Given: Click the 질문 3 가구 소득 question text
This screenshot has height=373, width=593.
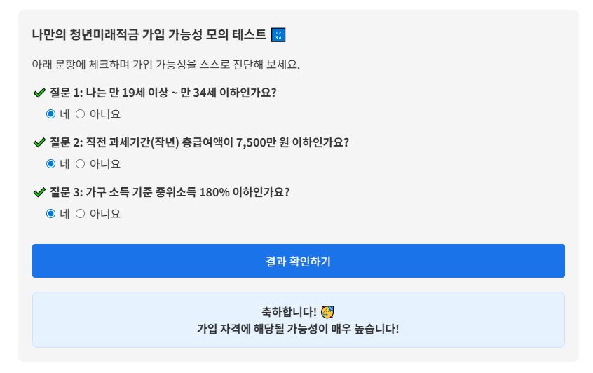Looking at the screenshot, I should (x=169, y=192).
